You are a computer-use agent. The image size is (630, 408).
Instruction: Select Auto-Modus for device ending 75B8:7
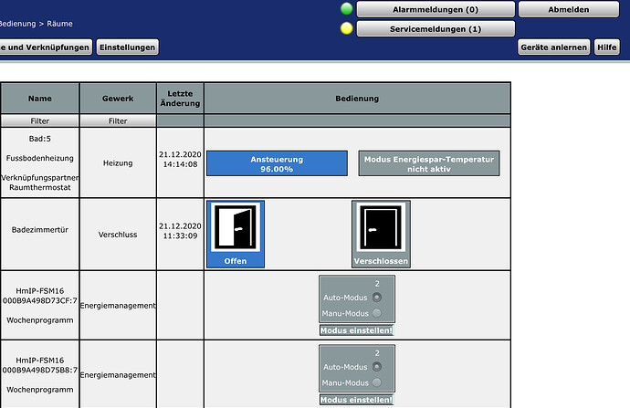point(376,367)
